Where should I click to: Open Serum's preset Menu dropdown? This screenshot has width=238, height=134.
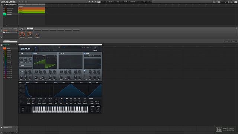pyautogui.click(x=89, y=47)
